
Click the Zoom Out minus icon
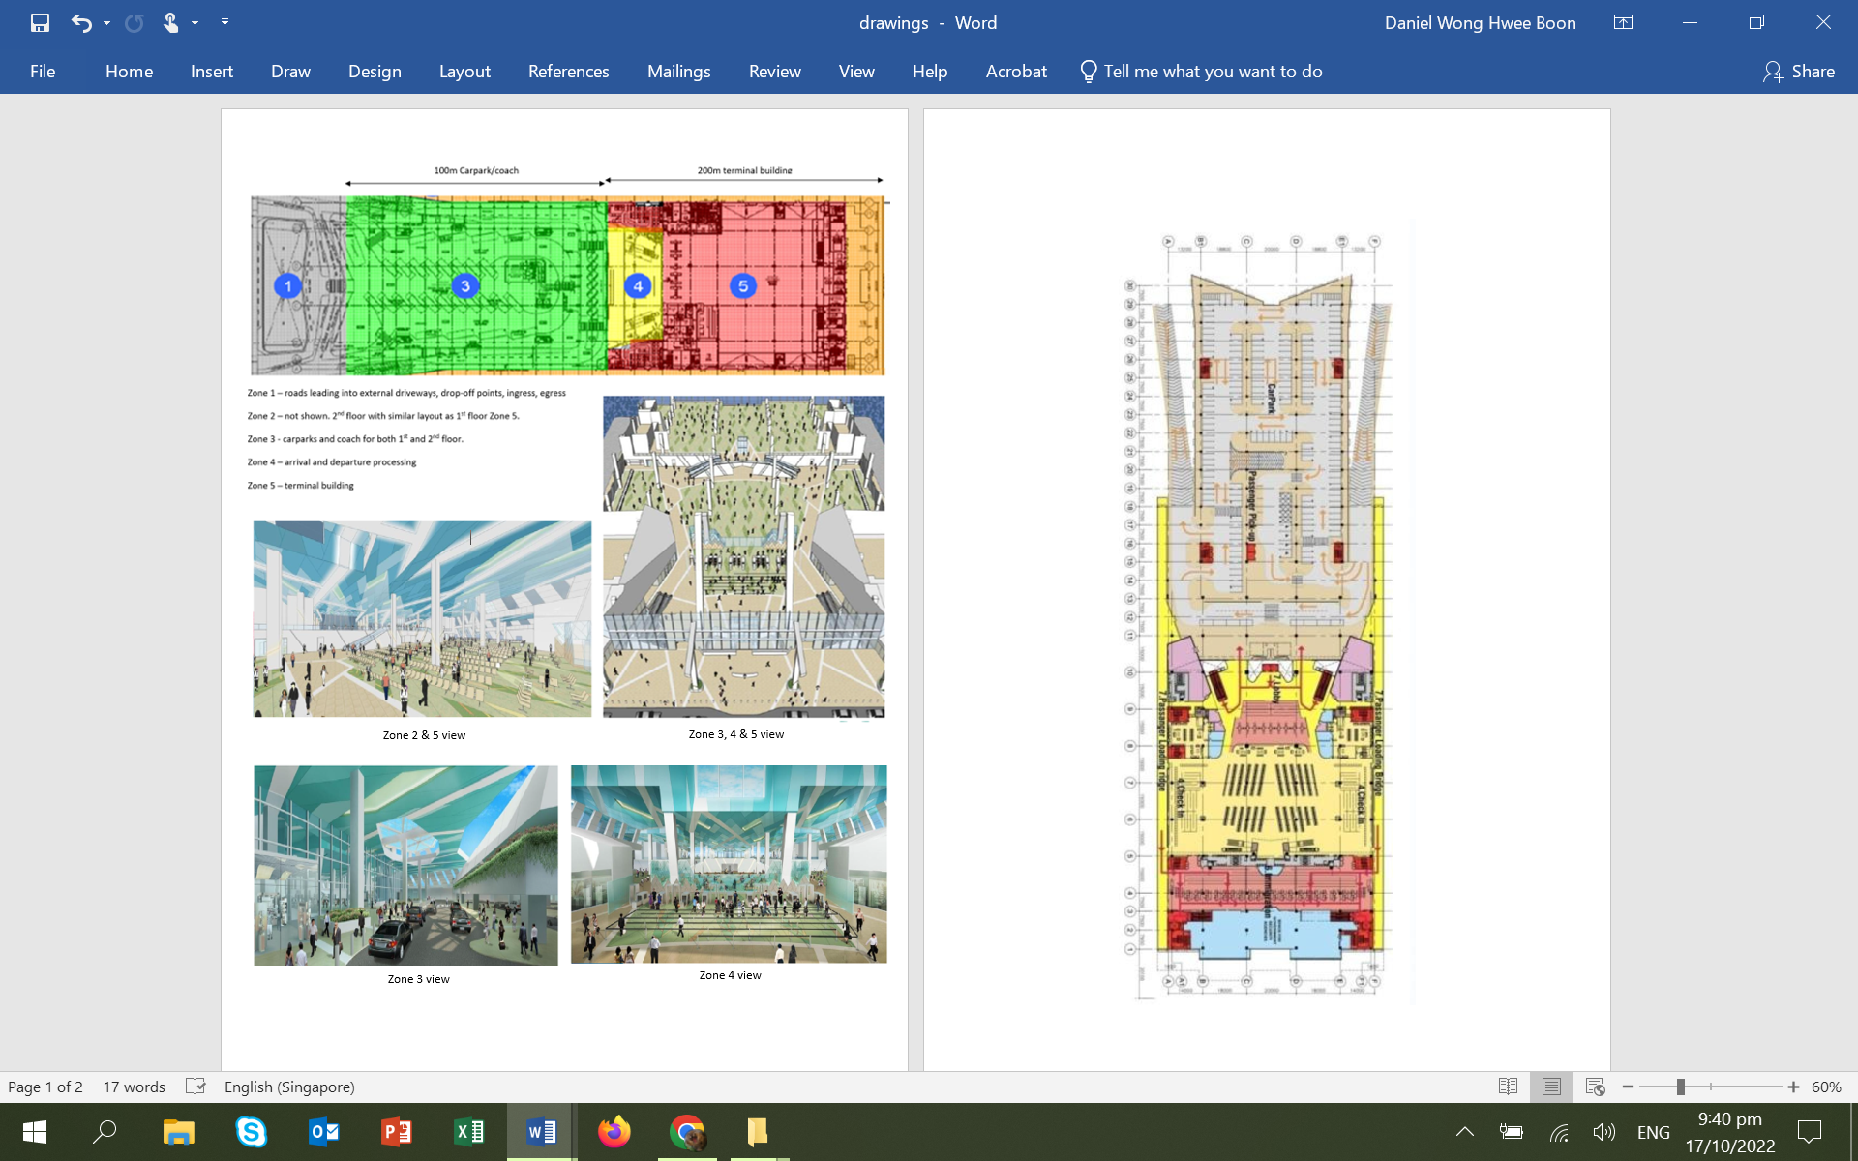point(1628,1087)
